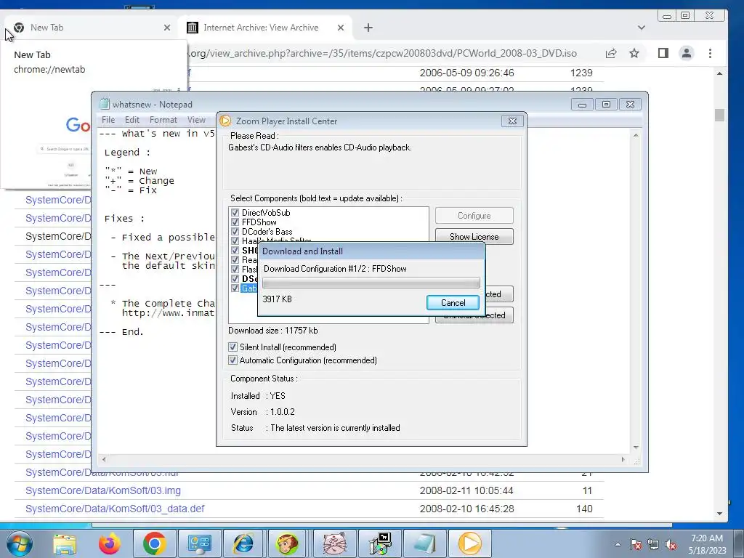Image resolution: width=744 pixels, height=558 pixels.
Task: Close Zoom Player Install Center window
Action: [x=512, y=121]
